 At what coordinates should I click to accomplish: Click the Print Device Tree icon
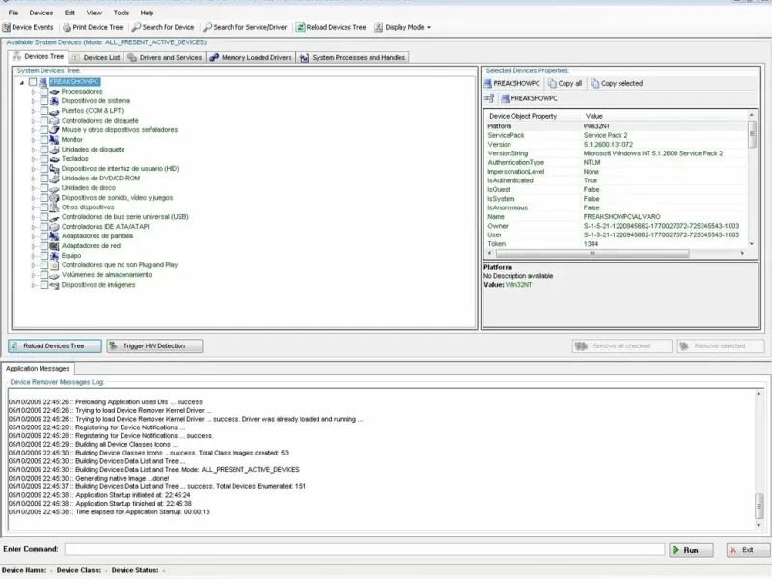click(67, 27)
